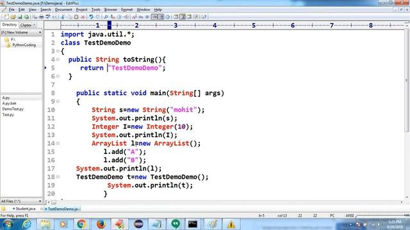Toggle the Line Number toolbar button
The image size is (410, 230).
tap(161, 17)
